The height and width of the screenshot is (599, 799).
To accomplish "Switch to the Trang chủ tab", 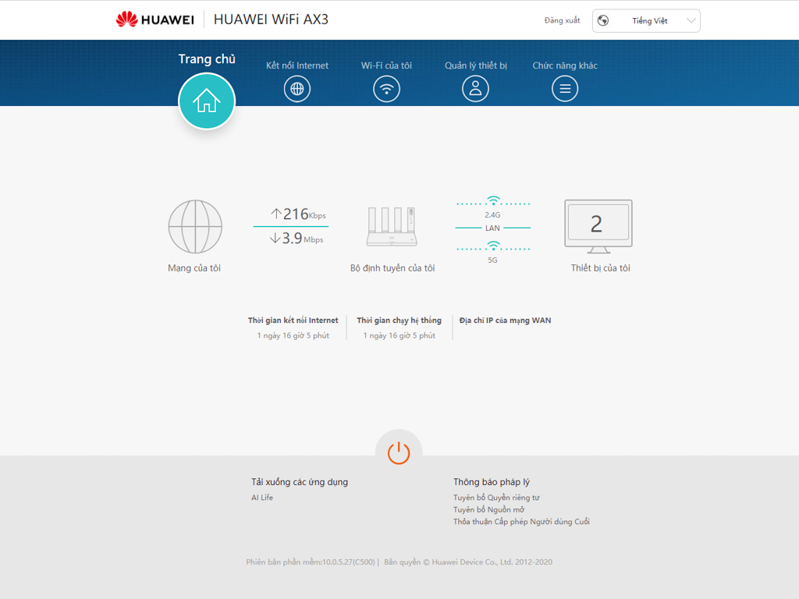I will coord(207,59).
